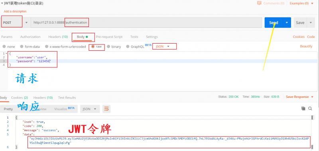Image resolution: width=319 pixels, height=151 pixels.
Task: Select the raw body radio button
Action: tap(93, 46)
